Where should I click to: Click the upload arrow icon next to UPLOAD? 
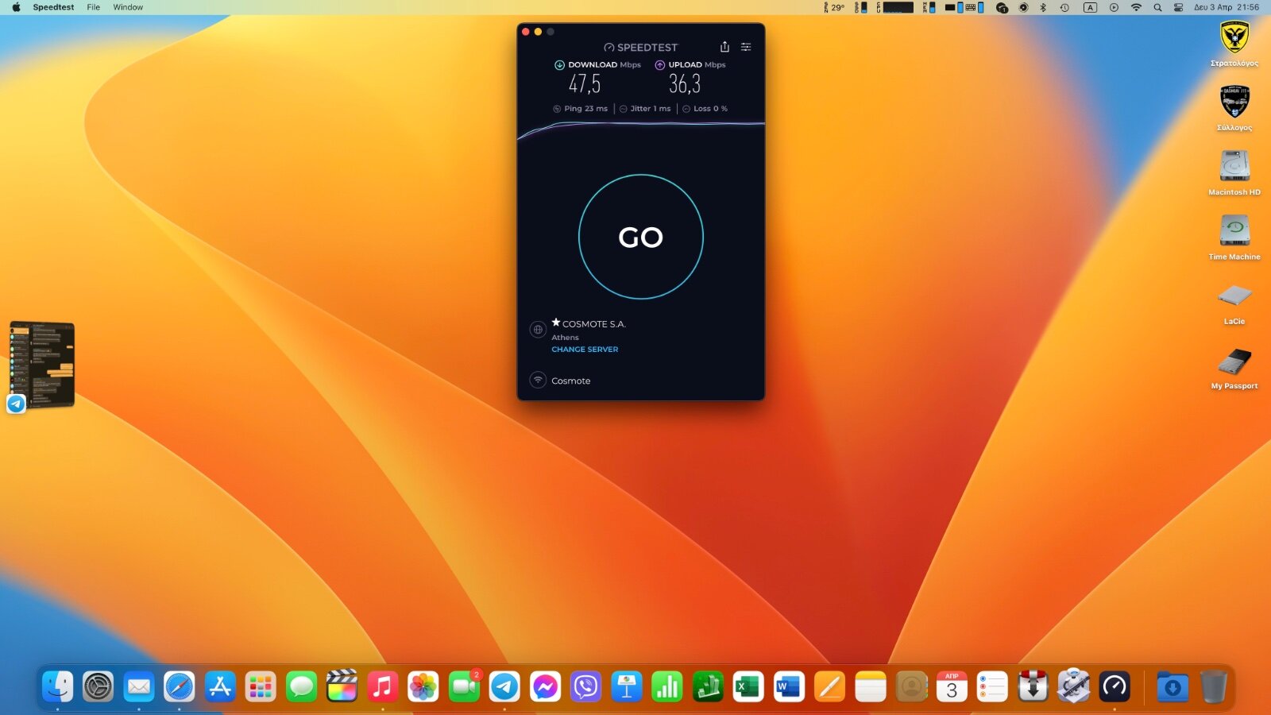coord(659,65)
